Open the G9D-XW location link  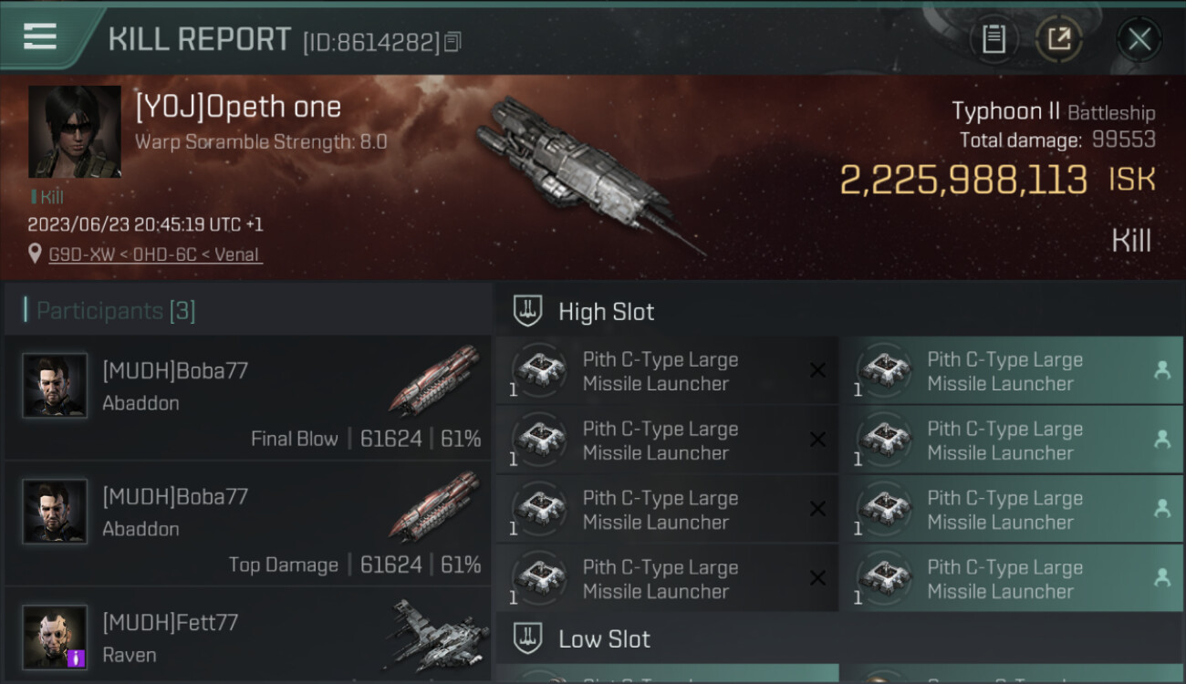pos(156,254)
